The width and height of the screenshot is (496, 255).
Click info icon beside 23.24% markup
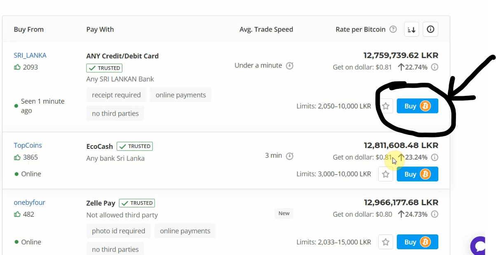435,157
